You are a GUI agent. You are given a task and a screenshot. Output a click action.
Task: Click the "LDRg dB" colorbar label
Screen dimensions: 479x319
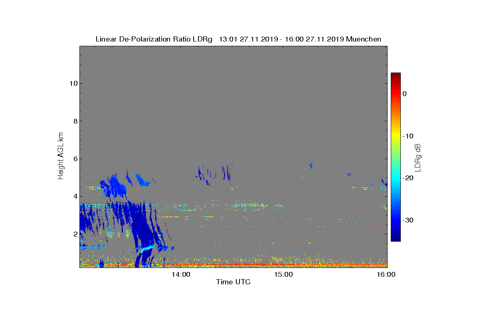418,158
